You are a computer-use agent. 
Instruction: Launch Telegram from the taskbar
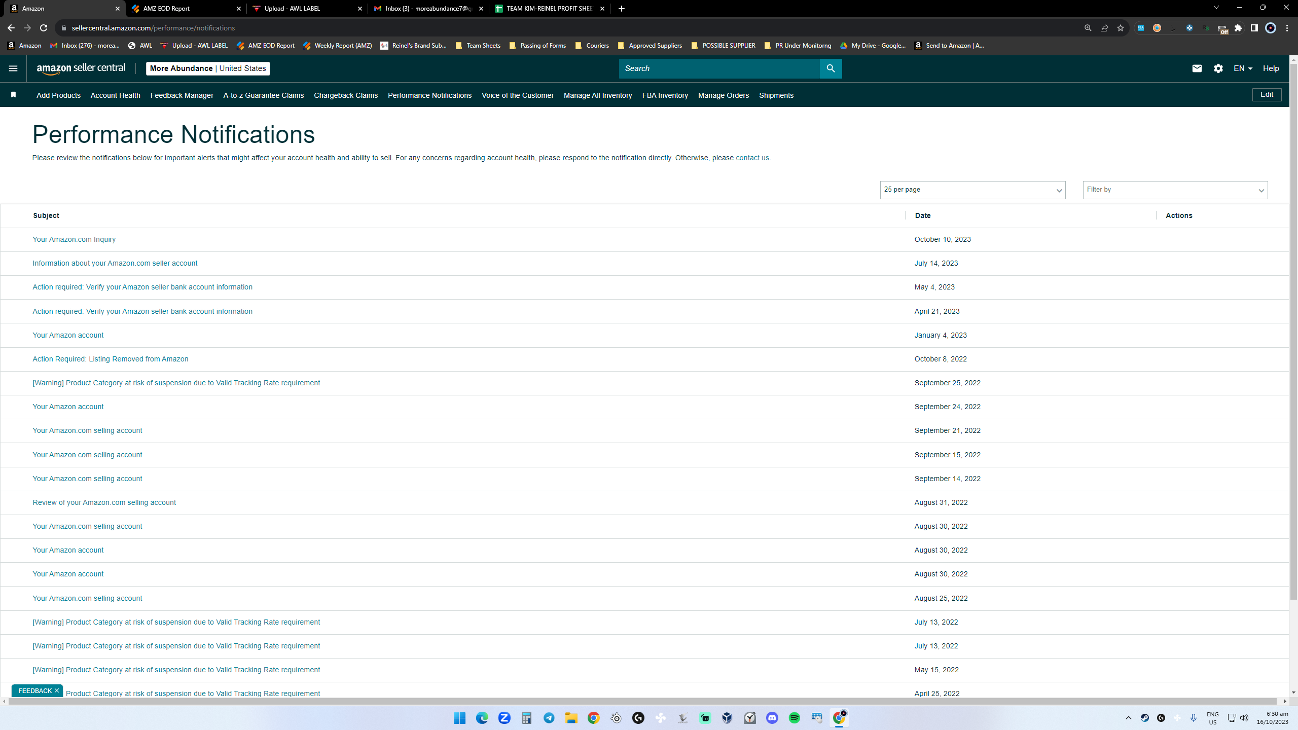pyautogui.click(x=549, y=718)
